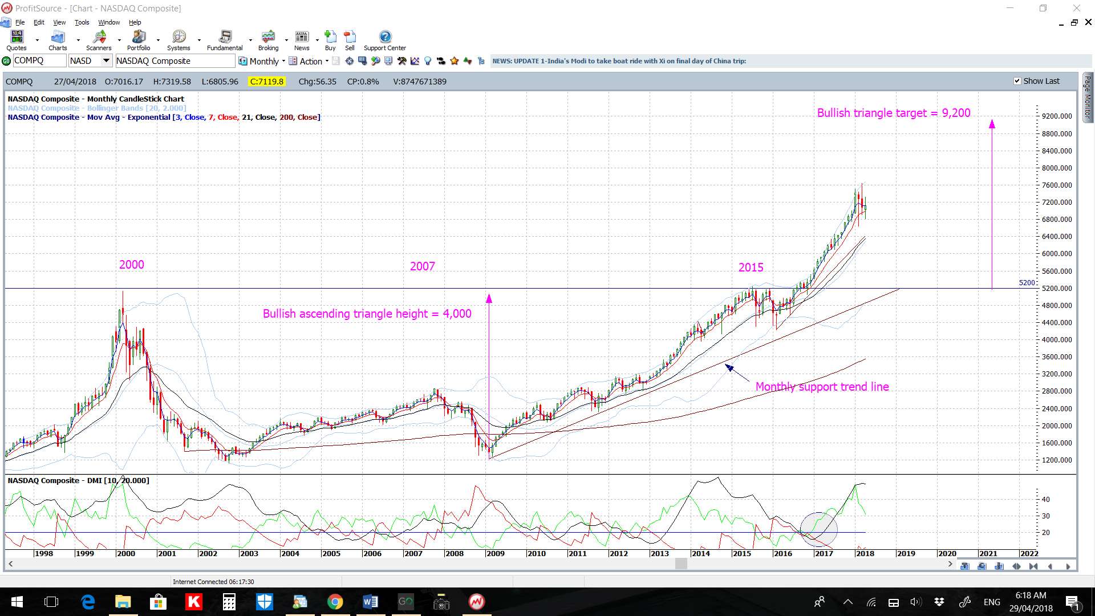Open the taskbar Calculator app
The width and height of the screenshot is (1095, 616).
point(229,602)
